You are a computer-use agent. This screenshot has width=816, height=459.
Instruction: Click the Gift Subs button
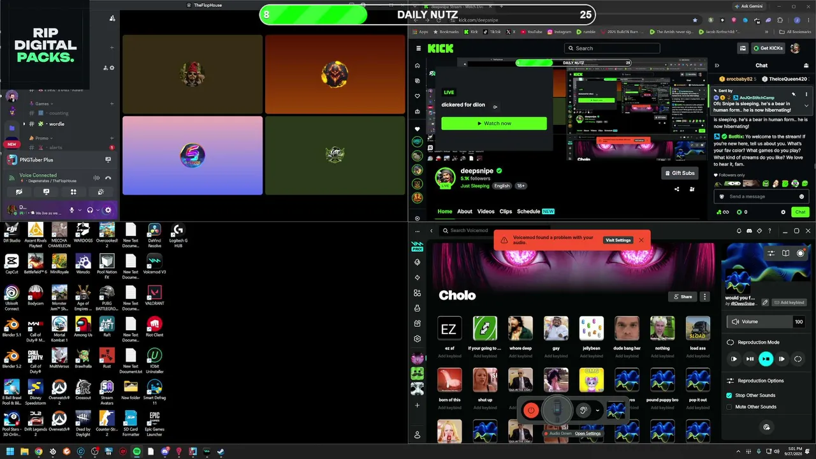[680, 173]
